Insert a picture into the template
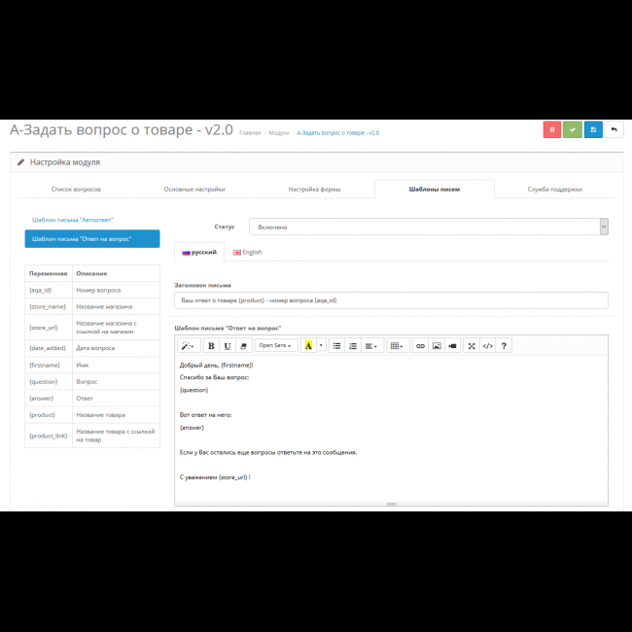Viewport: 632px width, 632px height. [x=437, y=345]
